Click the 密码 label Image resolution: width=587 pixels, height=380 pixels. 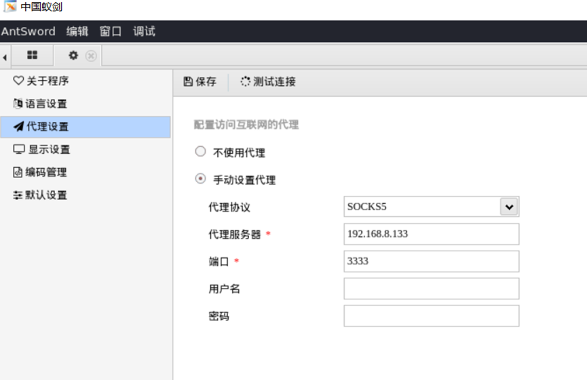[219, 316]
